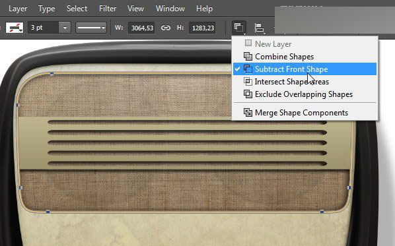395x246 pixels.
Task: Click the bottom-left anchor point of the path
Action: pos(48,212)
